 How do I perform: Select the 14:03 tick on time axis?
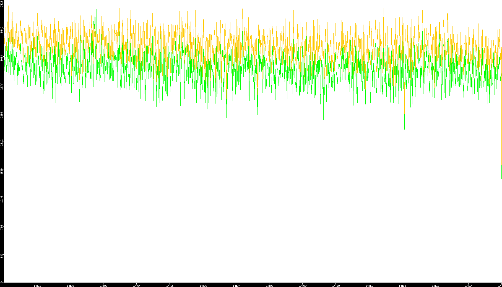pyautogui.click(x=103, y=286)
